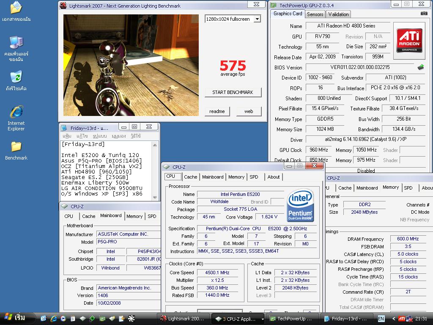The image size is (433, 325).
Task: Click the taskbar clock showing 21:31
Action: coord(421,319)
